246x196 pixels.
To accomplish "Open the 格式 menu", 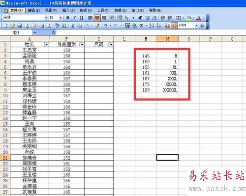I will click(x=86, y=10).
